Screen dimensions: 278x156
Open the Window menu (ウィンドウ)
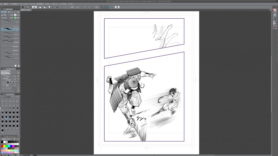(x=63, y=4)
